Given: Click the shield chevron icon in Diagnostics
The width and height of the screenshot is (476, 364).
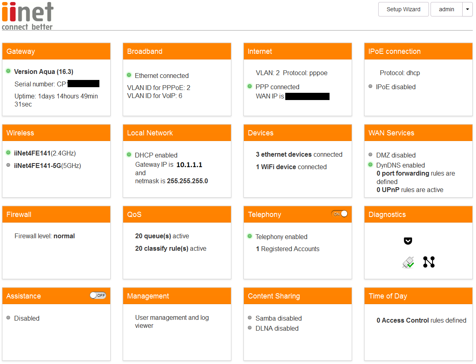Looking at the screenshot, I should 408,241.
